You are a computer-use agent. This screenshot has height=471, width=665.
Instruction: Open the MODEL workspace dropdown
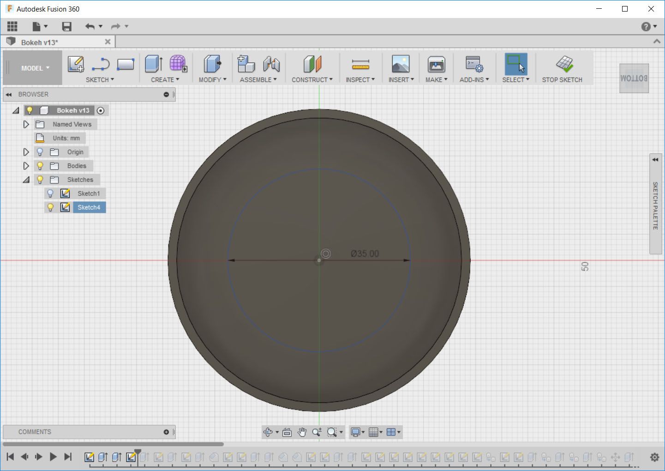[35, 68]
